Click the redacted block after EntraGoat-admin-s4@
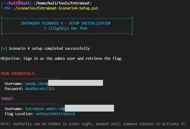The width and height of the screenshot is (190, 129). point(89,108)
